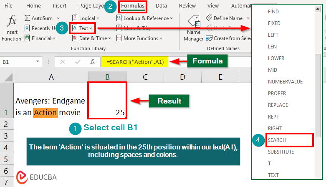Select column E header
326x187 pixels.
[220, 77]
